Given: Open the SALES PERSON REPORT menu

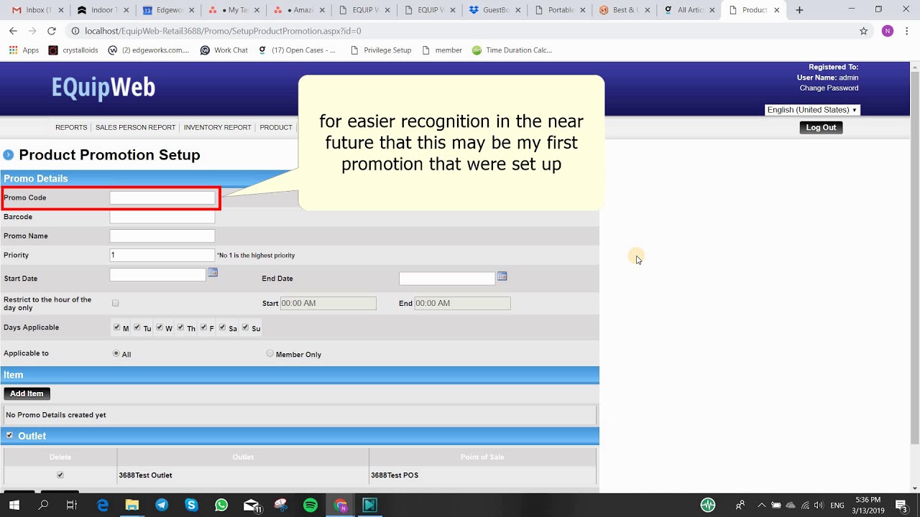Looking at the screenshot, I should coord(135,127).
